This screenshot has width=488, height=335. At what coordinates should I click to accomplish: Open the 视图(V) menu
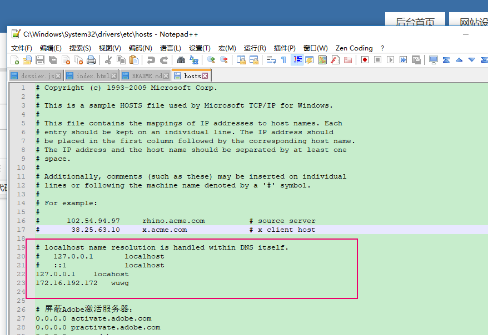tap(110, 48)
